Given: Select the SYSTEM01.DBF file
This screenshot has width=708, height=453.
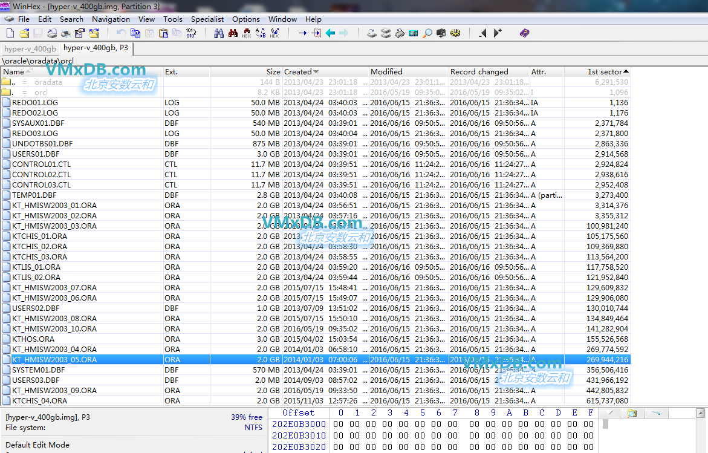Looking at the screenshot, I should coord(38,370).
